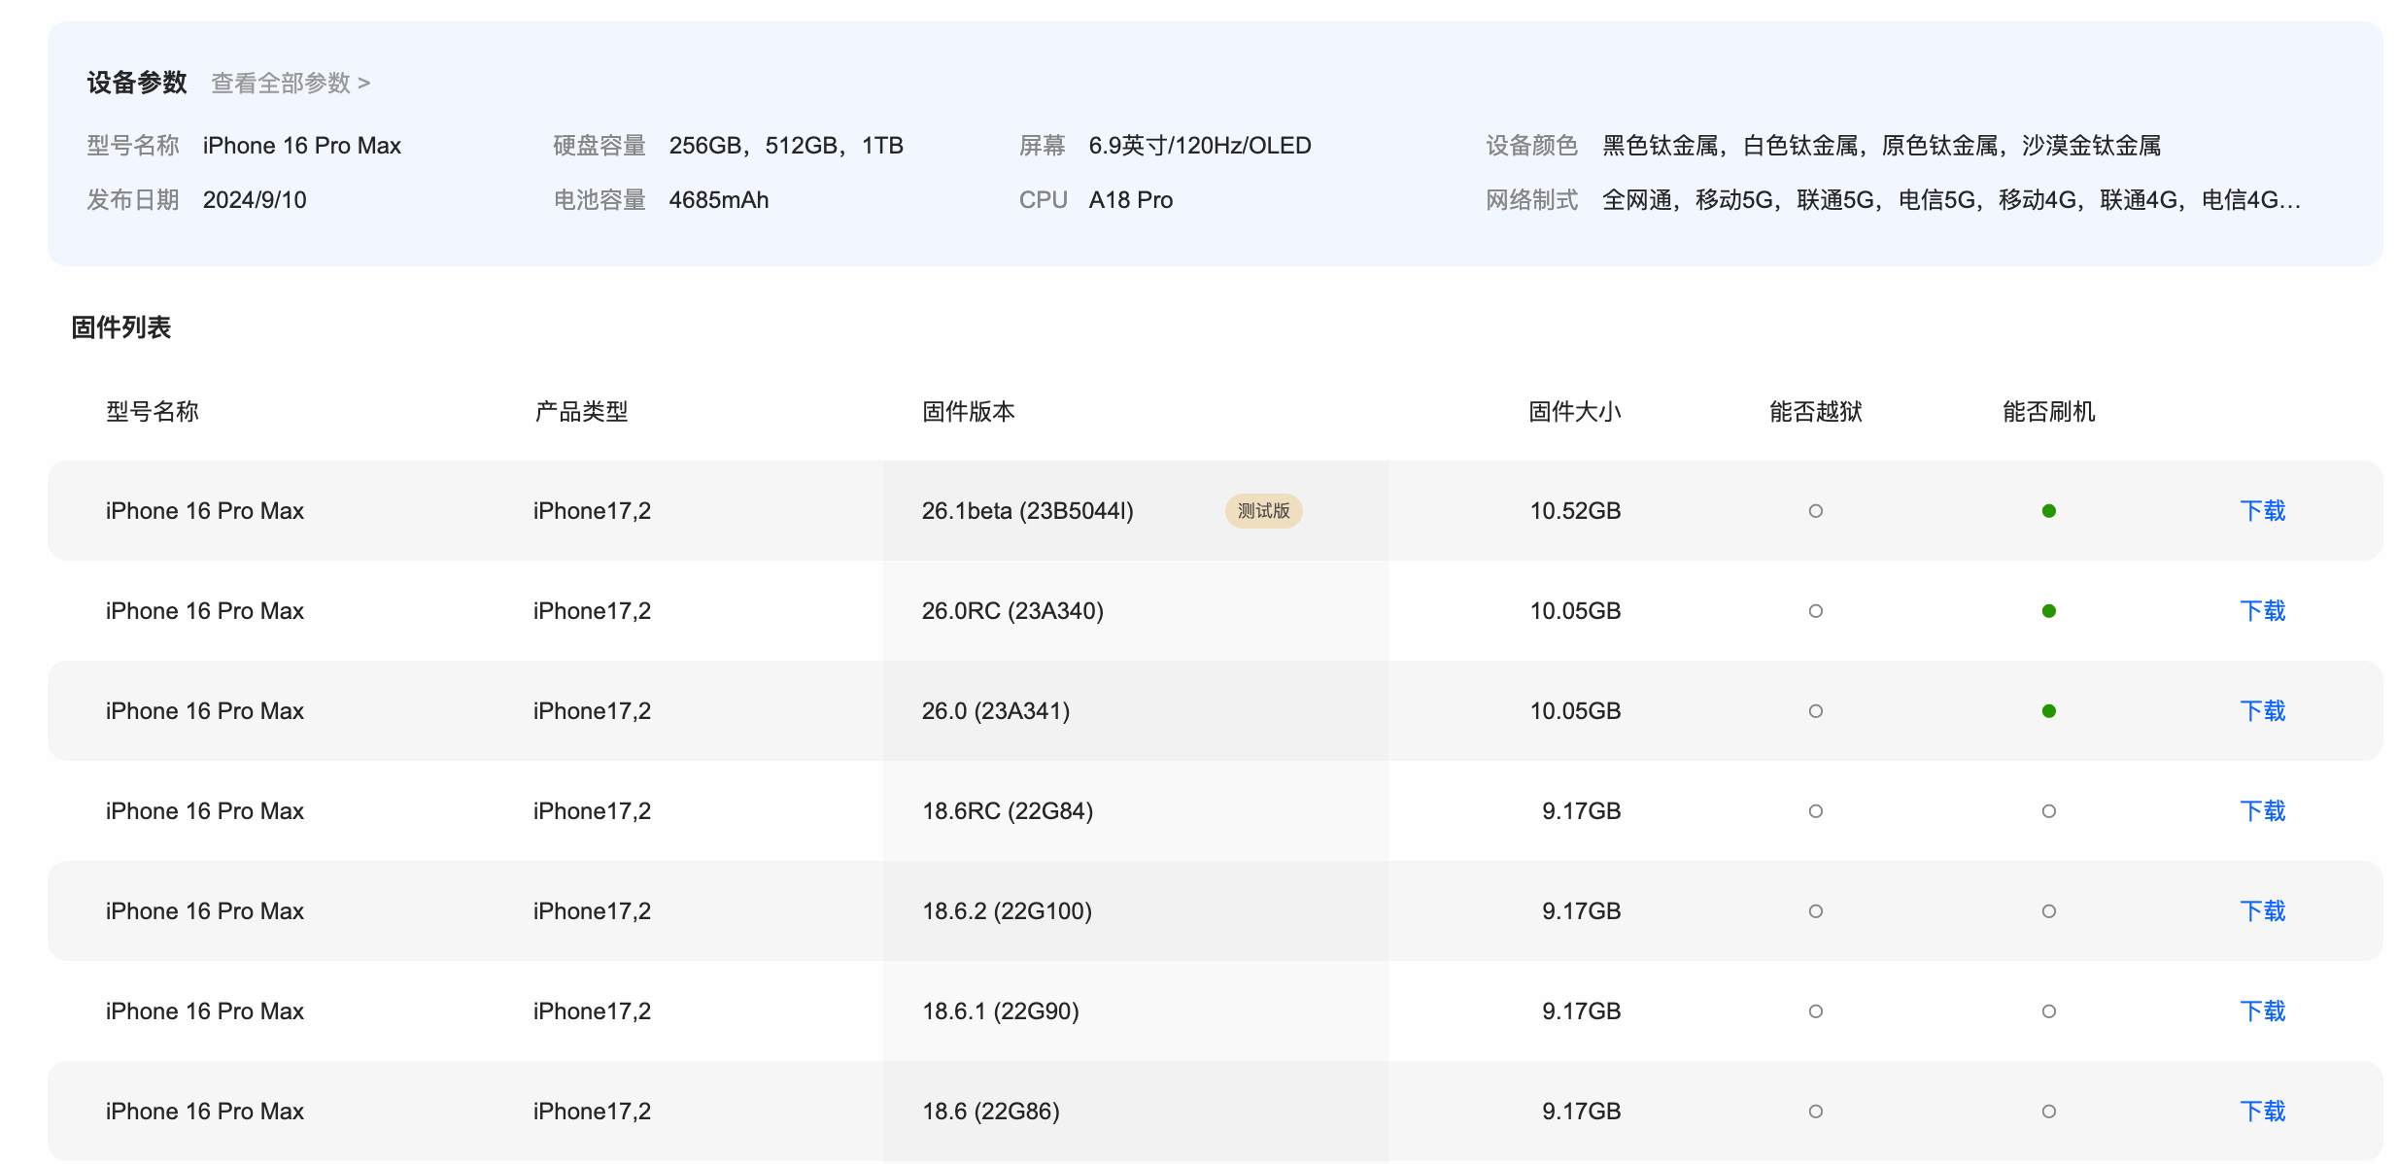Click jailbreak status circle for 26.1beta row
Image resolution: width=2398 pixels, height=1164 pixels.
pyautogui.click(x=1815, y=511)
